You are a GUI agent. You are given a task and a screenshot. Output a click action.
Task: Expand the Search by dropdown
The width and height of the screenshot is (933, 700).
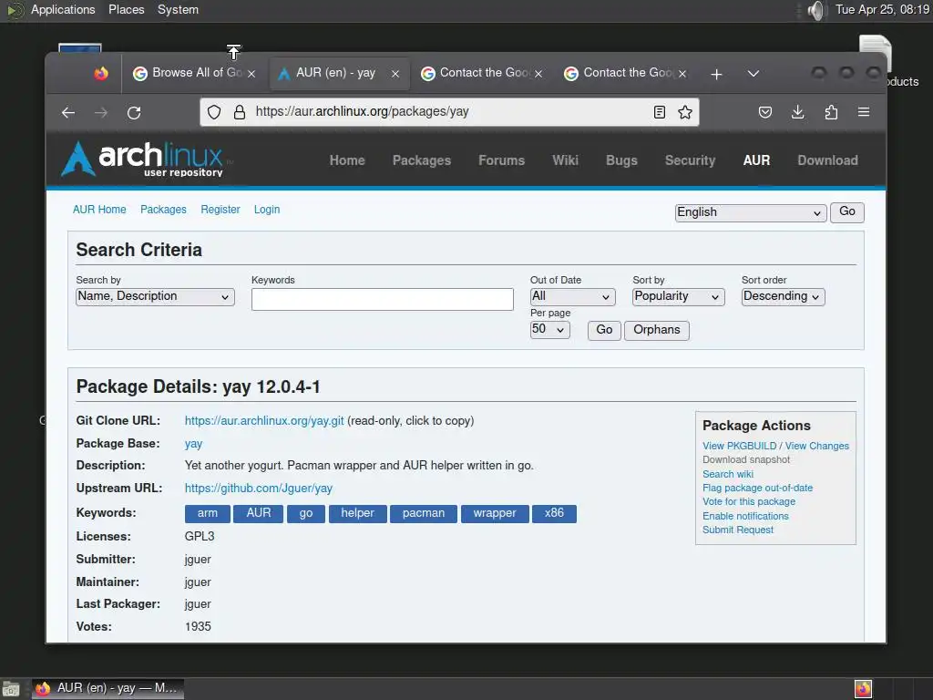pyautogui.click(x=155, y=296)
